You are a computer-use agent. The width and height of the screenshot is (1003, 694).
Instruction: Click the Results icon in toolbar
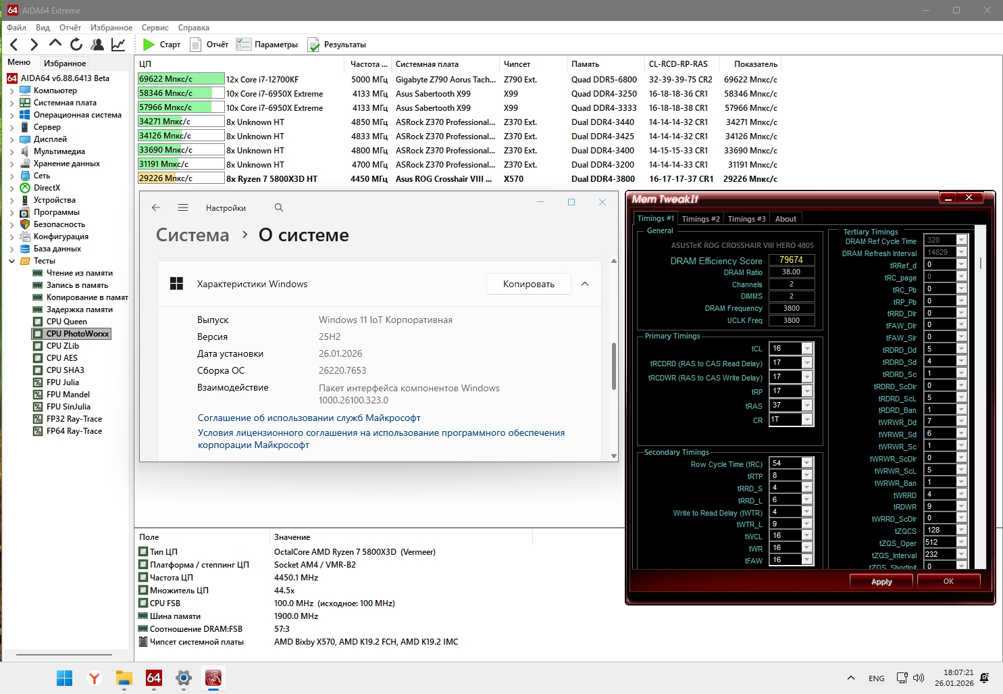pos(313,45)
